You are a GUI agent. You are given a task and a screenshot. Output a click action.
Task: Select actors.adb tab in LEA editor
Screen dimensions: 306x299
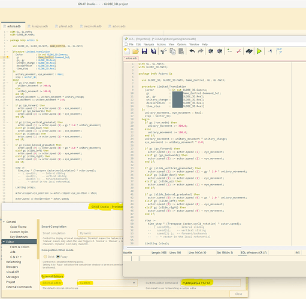point(131,59)
